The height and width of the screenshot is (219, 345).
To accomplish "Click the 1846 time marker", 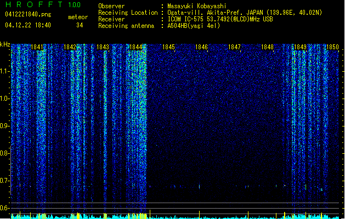I will (x=201, y=47).
